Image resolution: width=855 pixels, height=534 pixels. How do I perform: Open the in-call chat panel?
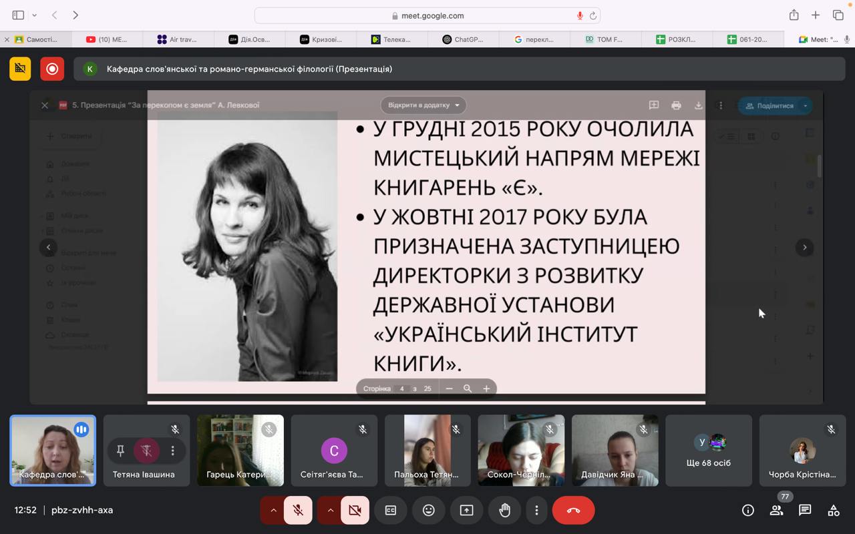tap(805, 510)
